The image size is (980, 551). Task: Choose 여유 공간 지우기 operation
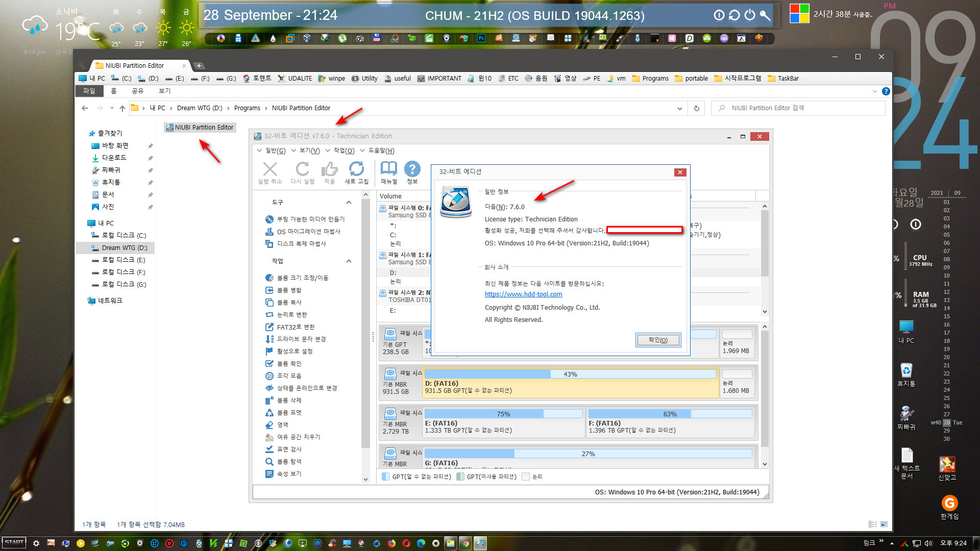[x=293, y=437]
